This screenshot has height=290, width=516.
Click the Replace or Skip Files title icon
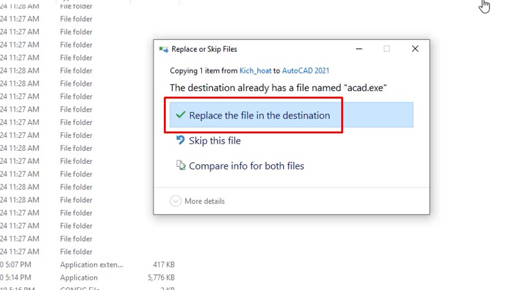(x=164, y=49)
